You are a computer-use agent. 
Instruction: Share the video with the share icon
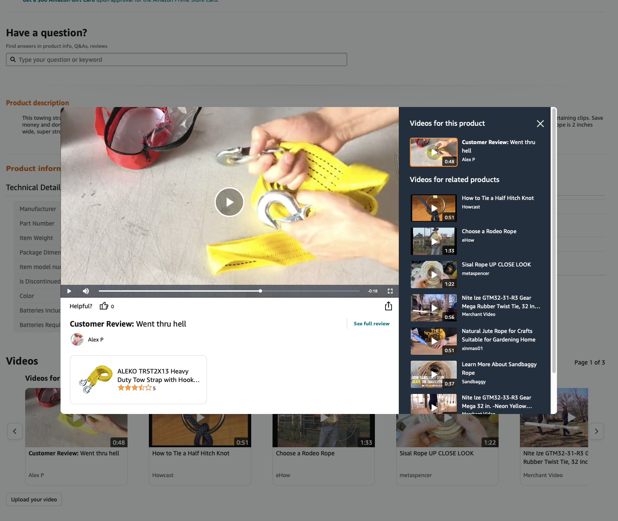(389, 306)
